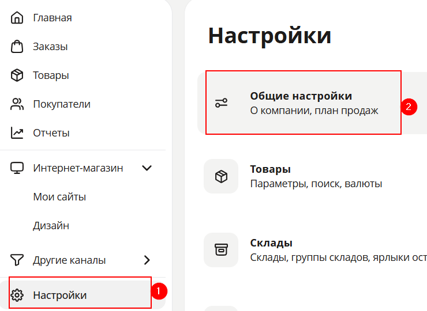Click the shopping bag icon beside Заказы
Image resolution: width=427 pixels, height=311 pixels.
point(17,47)
